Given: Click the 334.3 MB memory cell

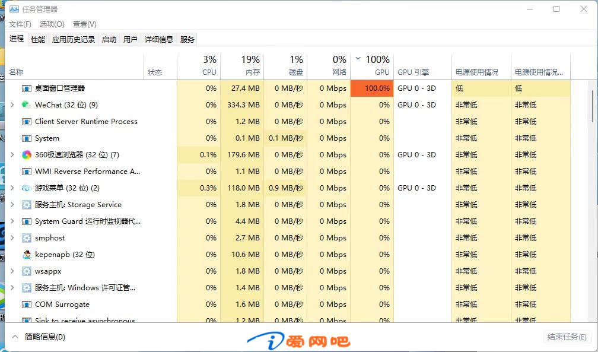Looking at the screenshot, I should click(242, 105).
